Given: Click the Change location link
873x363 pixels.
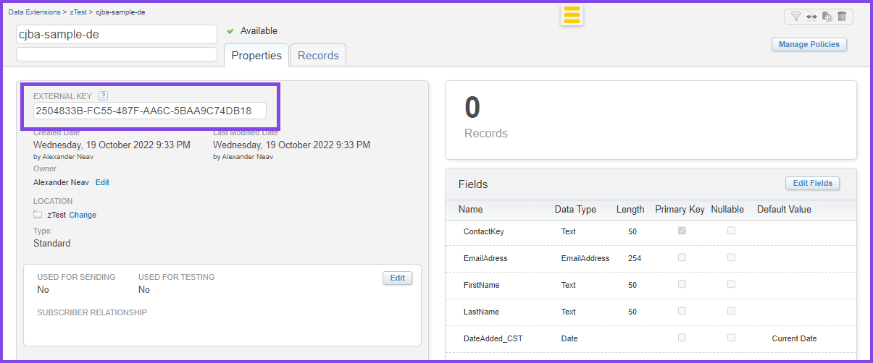Looking at the screenshot, I should coord(83,215).
